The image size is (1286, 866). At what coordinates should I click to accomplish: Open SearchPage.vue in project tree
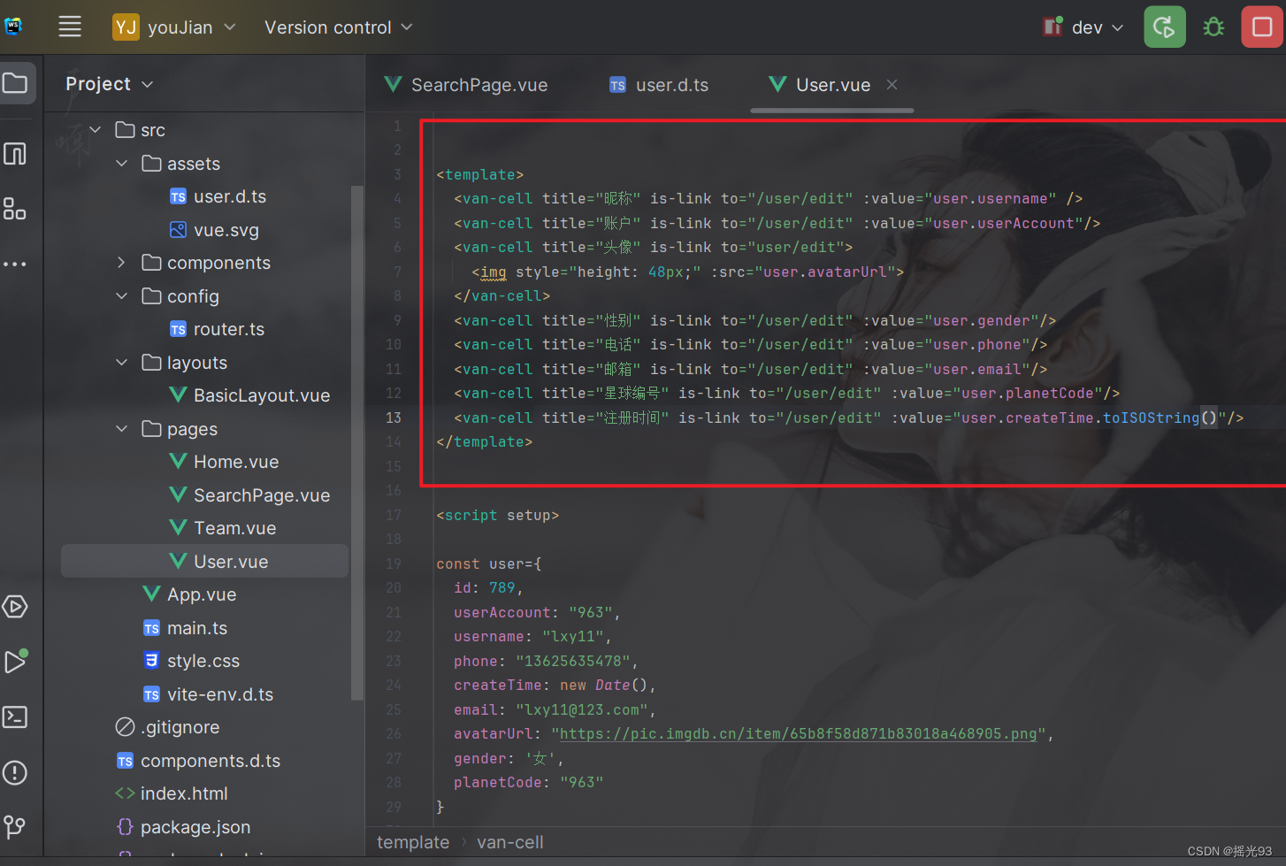tap(249, 495)
